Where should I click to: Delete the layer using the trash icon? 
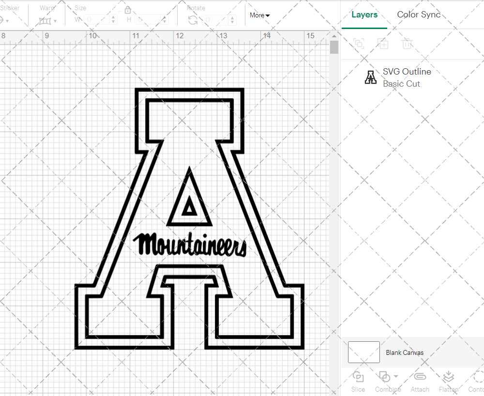pyautogui.click(x=407, y=44)
